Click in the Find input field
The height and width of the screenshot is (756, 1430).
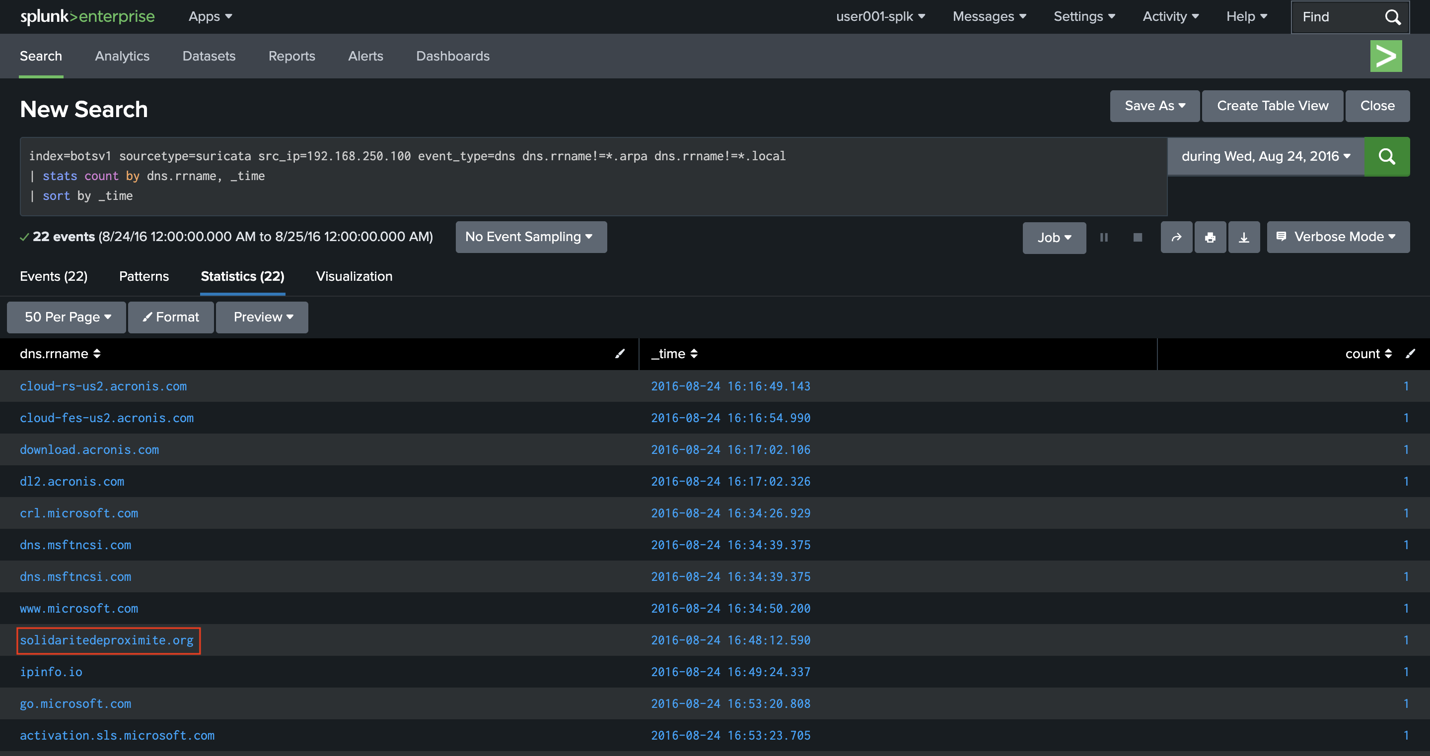click(x=1338, y=17)
